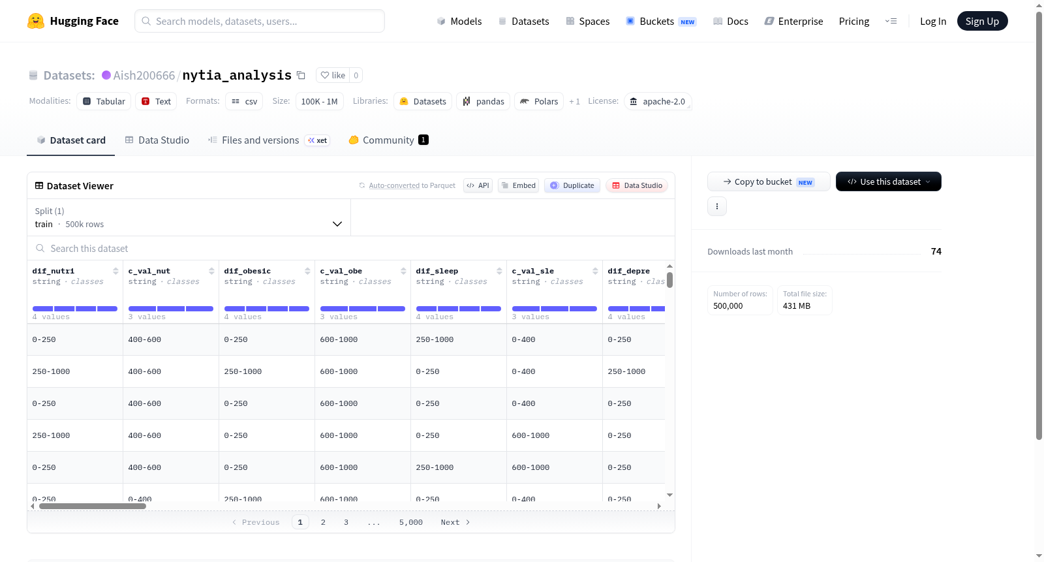Viewport: 1044px width, 562px height.
Task: Click the scroll-right arrow of table
Action: (659, 506)
